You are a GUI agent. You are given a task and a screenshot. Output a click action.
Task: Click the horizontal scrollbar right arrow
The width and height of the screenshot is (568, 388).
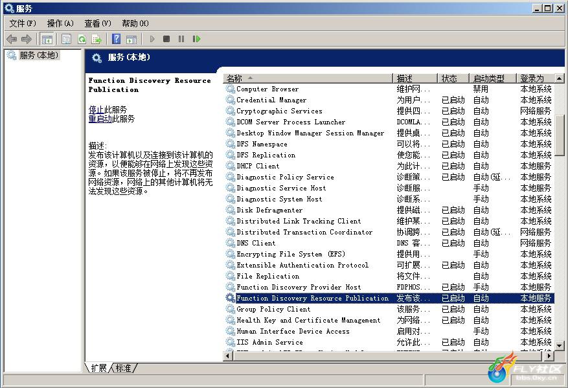[x=549, y=356]
